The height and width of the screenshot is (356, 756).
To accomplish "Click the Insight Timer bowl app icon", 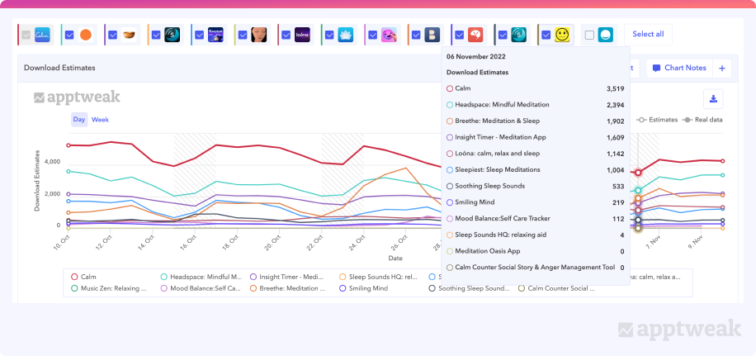I will pos(129,35).
